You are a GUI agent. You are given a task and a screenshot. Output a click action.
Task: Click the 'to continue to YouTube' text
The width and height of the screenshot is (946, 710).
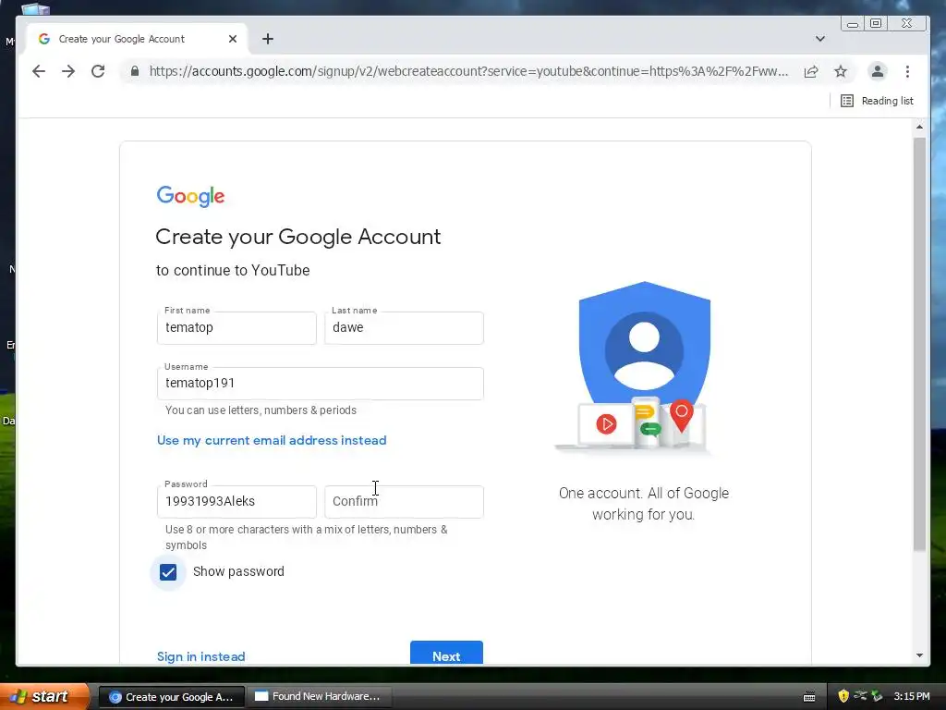tap(233, 271)
